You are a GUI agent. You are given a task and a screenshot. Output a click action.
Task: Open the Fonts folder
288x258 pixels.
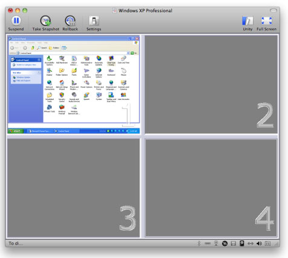[x=74, y=72]
